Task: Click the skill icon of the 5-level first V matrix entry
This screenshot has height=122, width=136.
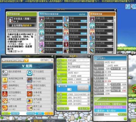Action: pos(5,73)
